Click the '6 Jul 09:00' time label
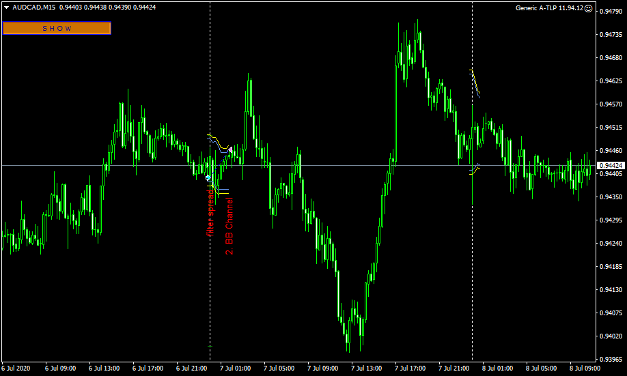The width and height of the screenshot is (627, 376). coord(60,368)
